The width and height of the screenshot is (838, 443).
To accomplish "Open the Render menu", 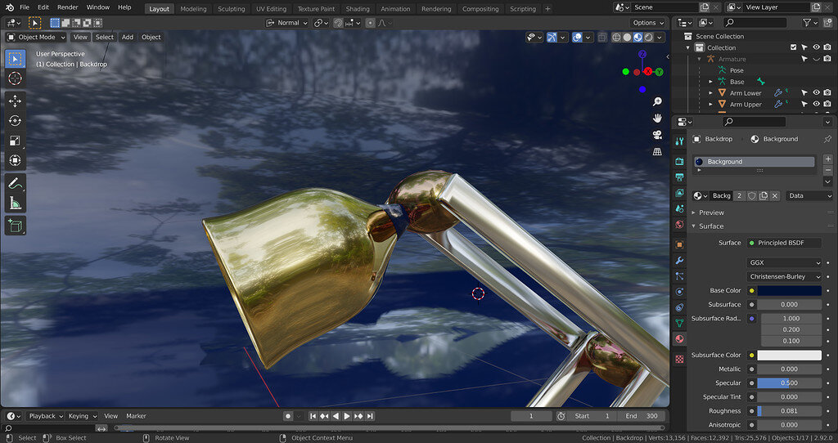I will (68, 7).
